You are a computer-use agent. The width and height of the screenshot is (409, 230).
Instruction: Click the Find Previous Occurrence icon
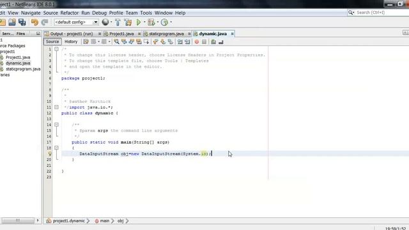click(x=124, y=42)
